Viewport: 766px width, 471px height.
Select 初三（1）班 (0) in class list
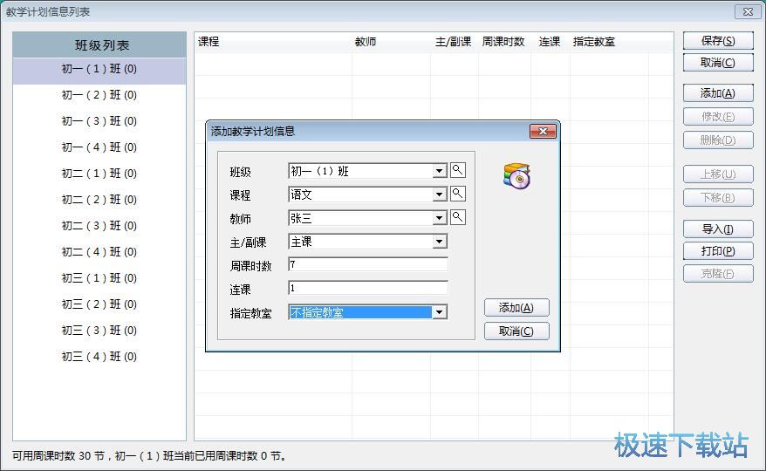point(99,278)
